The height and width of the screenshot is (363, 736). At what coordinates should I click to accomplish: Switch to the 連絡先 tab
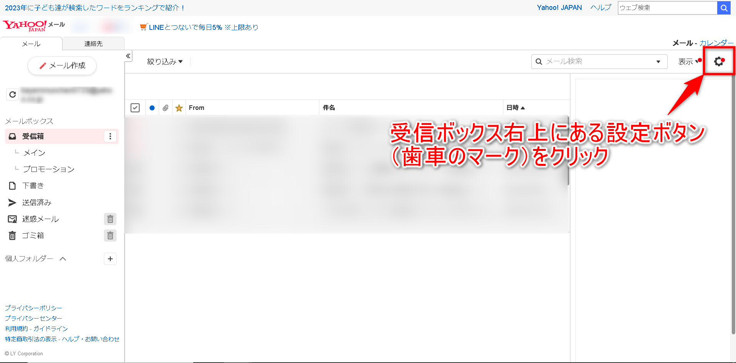pos(93,44)
